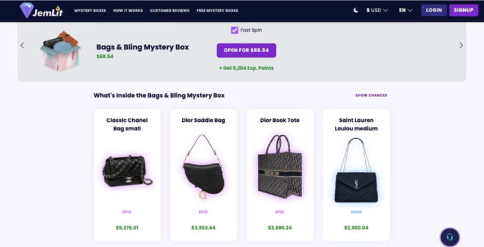
Task: Click the Show Chances link
Action: 371,95
